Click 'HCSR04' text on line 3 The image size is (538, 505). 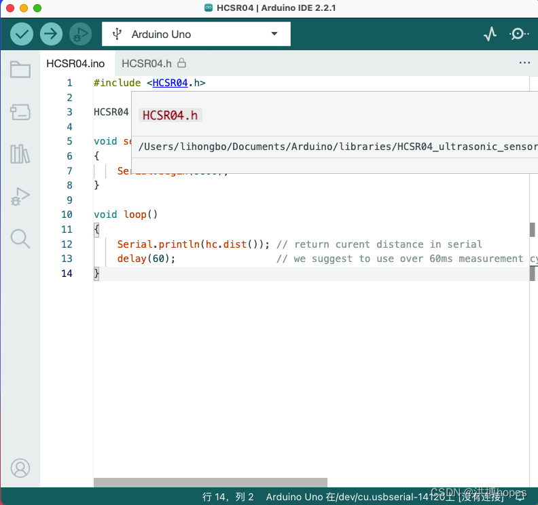coord(111,112)
